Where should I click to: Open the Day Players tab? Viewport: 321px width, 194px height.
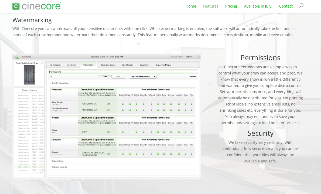(x=128, y=65)
